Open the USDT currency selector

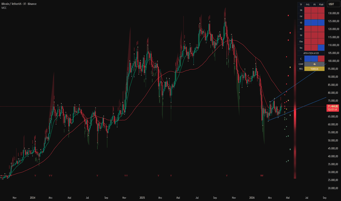click(x=333, y=4)
